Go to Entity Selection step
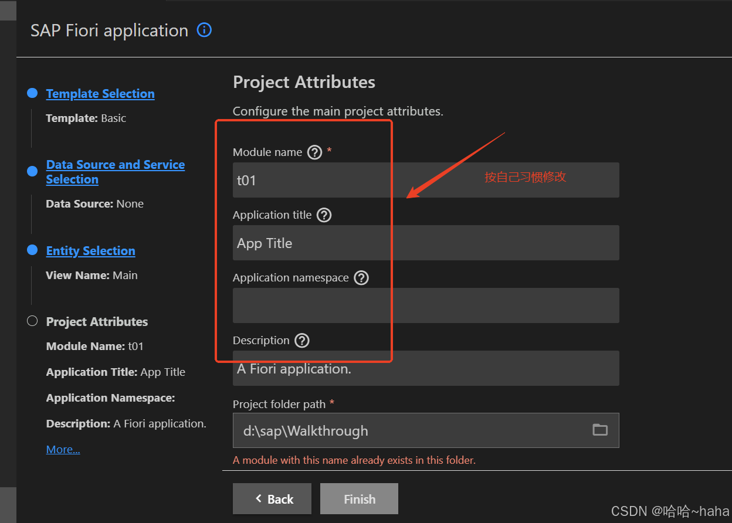 [x=90, y=251]
